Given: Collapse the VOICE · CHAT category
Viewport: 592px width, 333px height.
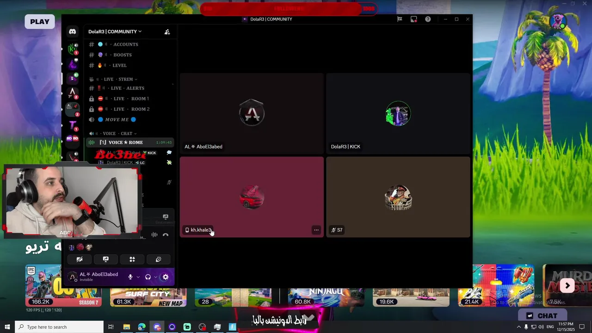Looking at the screenshot, I should tap(113, 134).
